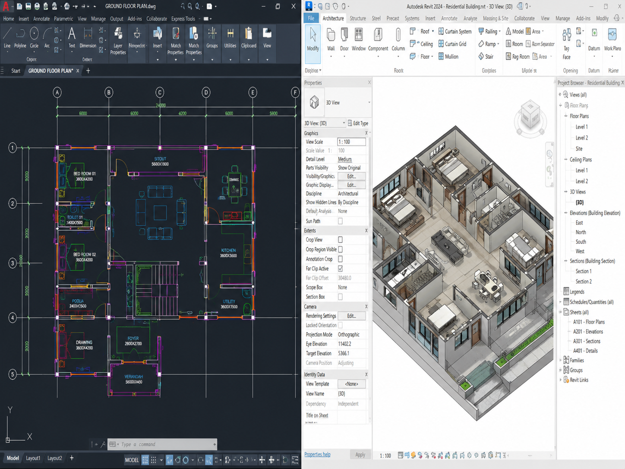The width and height of the screenshot is (625, 469).
Task: Select the Arc tool in AutoCAD
Action: tap(47, 38)
